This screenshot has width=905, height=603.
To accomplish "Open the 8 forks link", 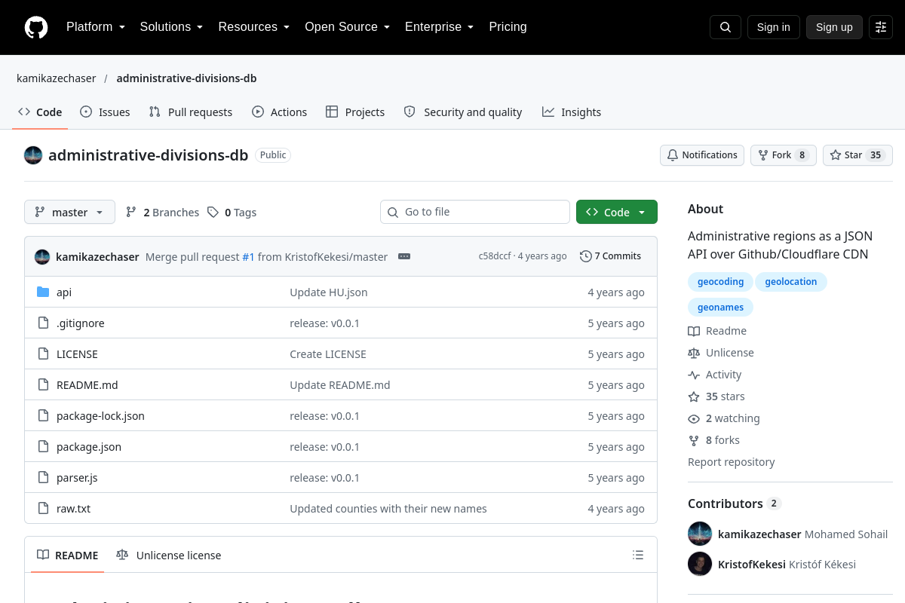I will (713, 440).
